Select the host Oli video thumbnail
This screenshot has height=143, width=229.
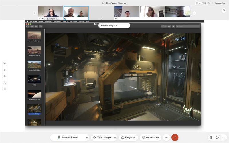coord(51,13)
